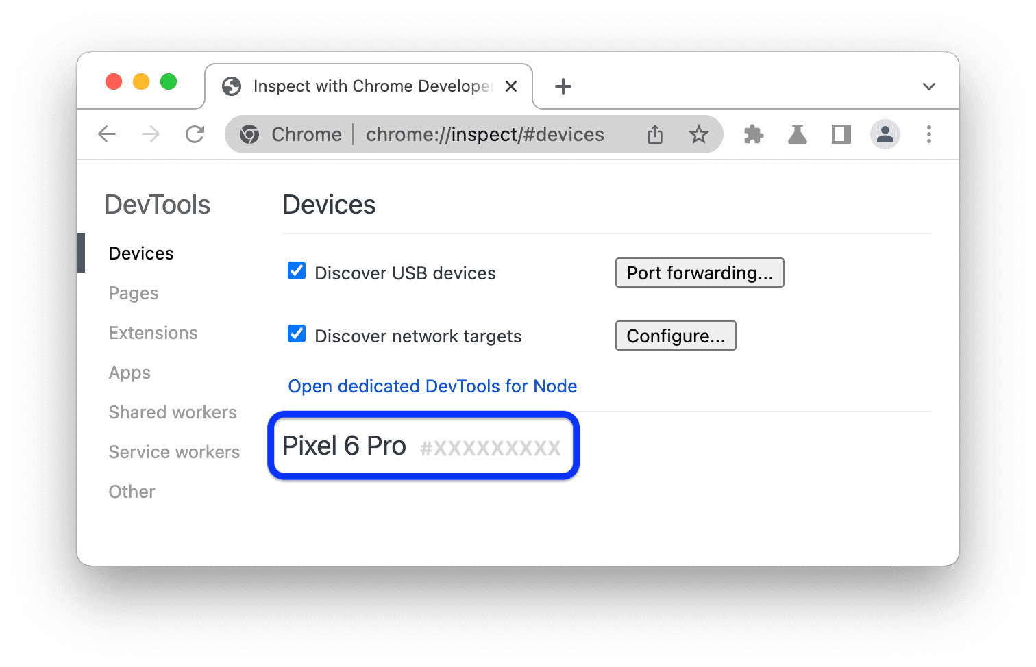
Task: Open the Extensions puzzle icon
Action: (753, 134)
